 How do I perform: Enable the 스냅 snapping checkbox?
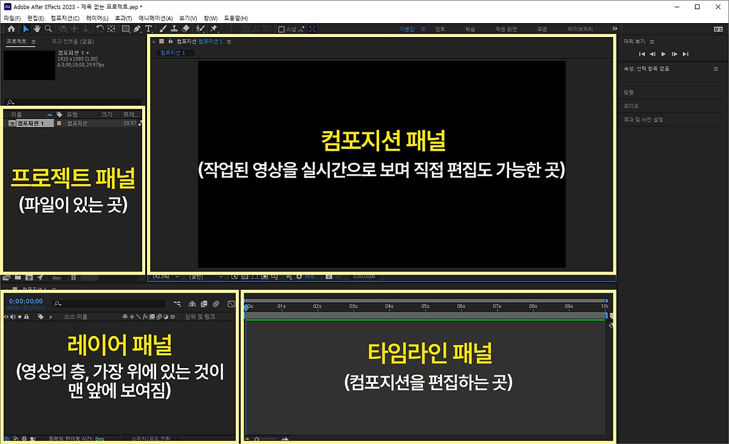[x=281, y=29]
